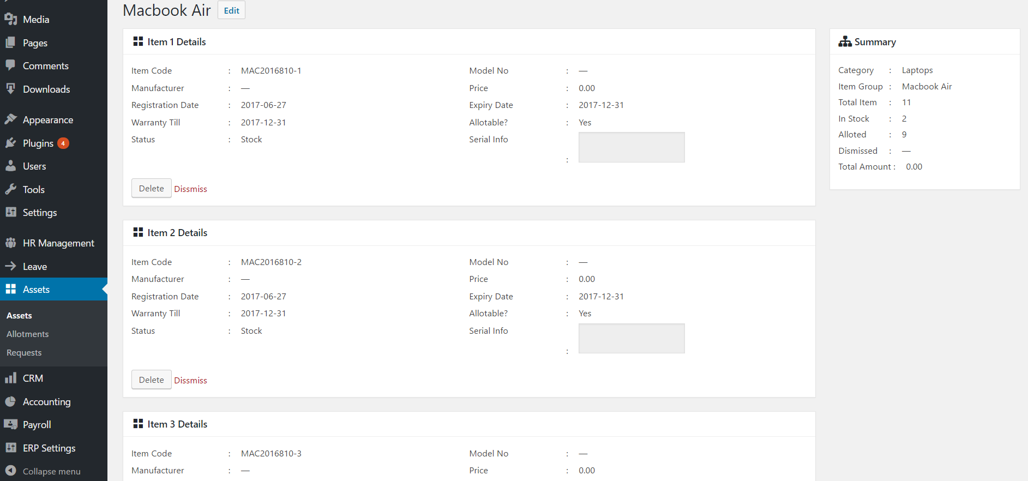Dismiss item MAC2016810-1
The image size is (1028, 481).
click(190, 189)
